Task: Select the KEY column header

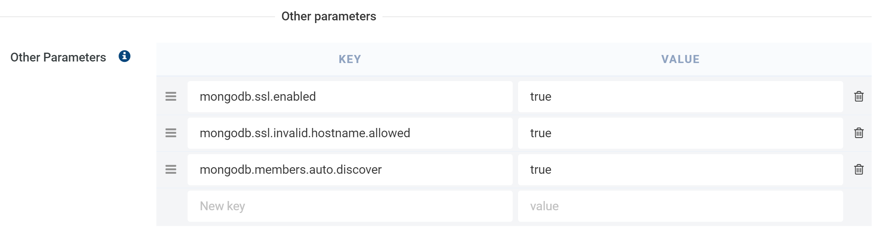Action: (x=349, y=59)
